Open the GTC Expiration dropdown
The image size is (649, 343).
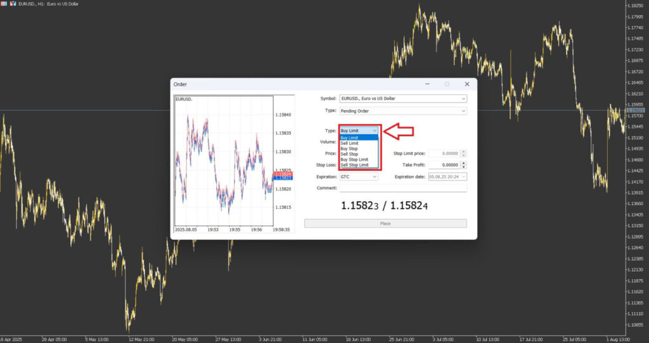pyautogui.click(x=359, y=177)
